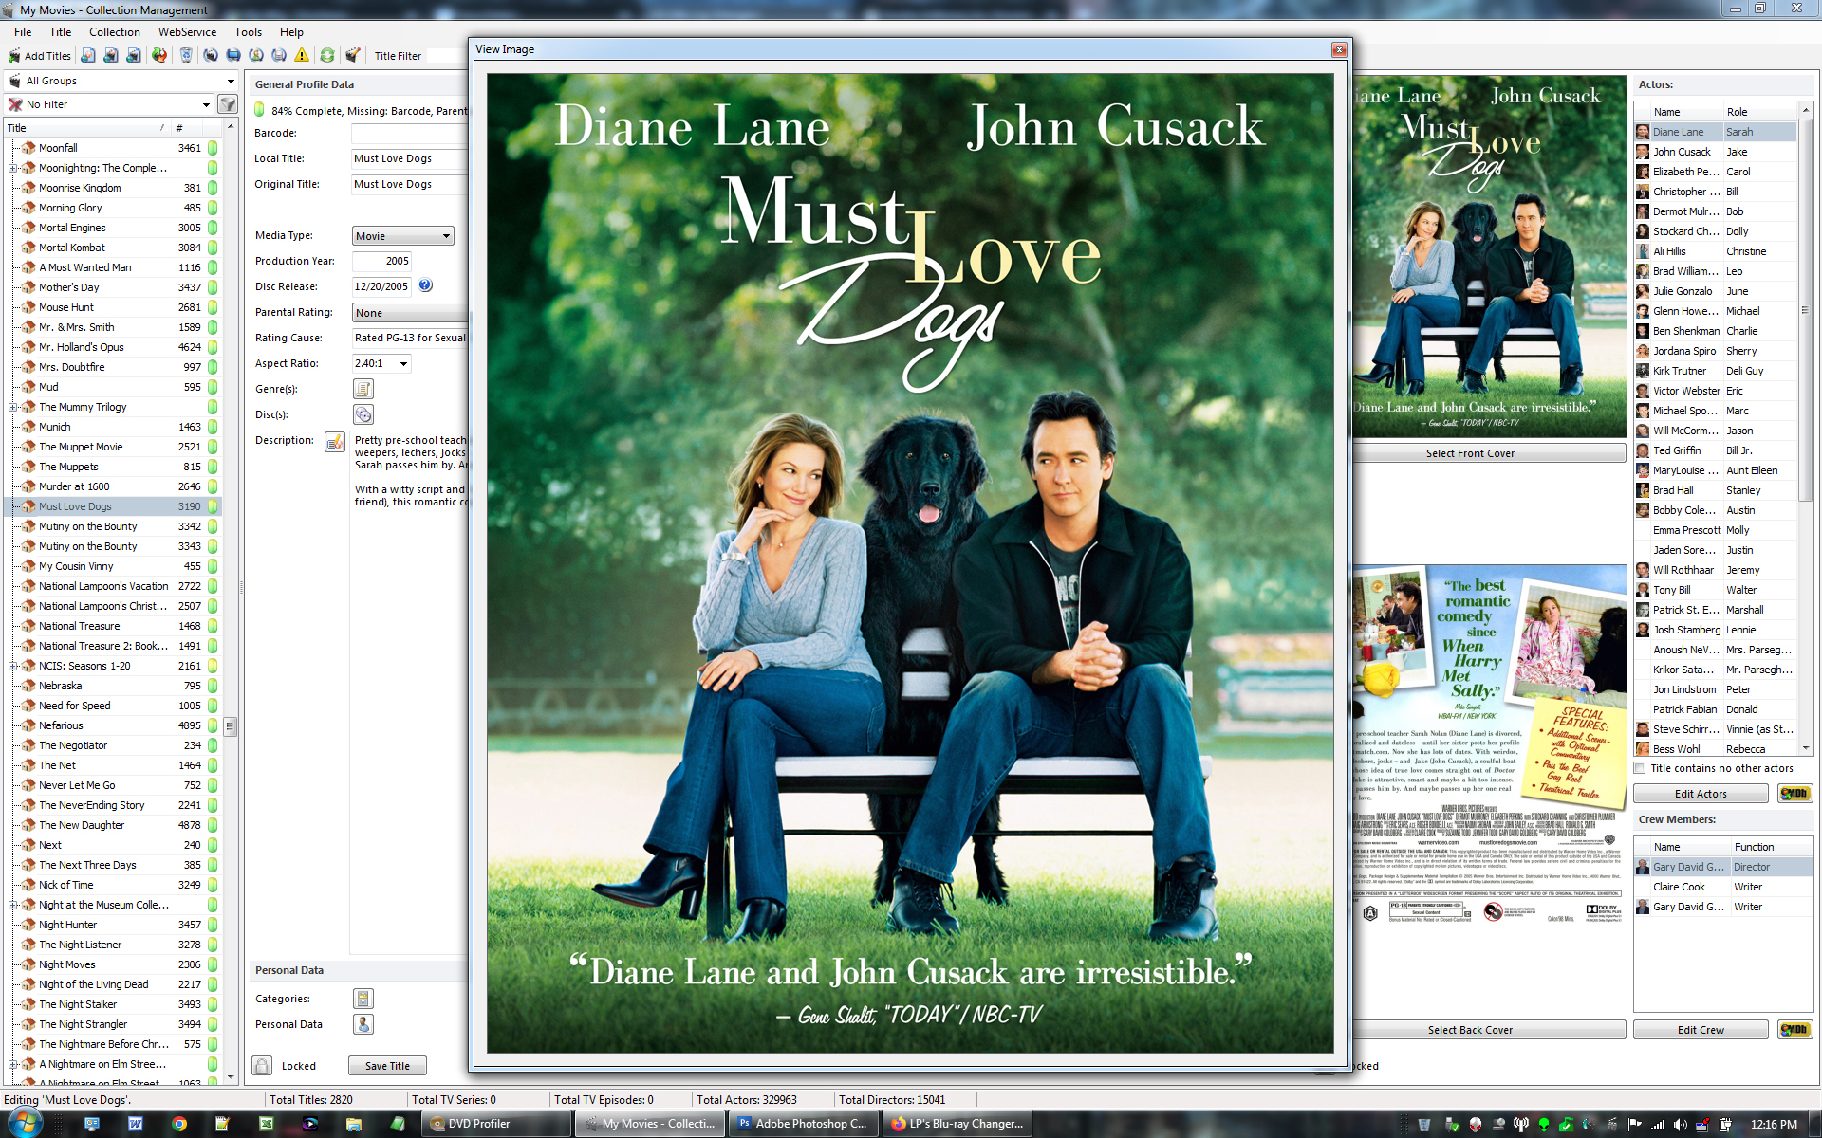Toggle the Locked padlock button
This screenshot has width=1822, height=1138.
(x=263, y=1066)
